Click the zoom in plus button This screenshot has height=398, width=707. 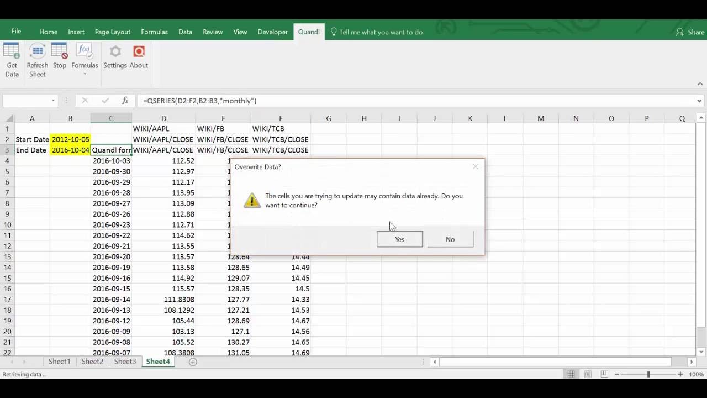tap(680, 374)
